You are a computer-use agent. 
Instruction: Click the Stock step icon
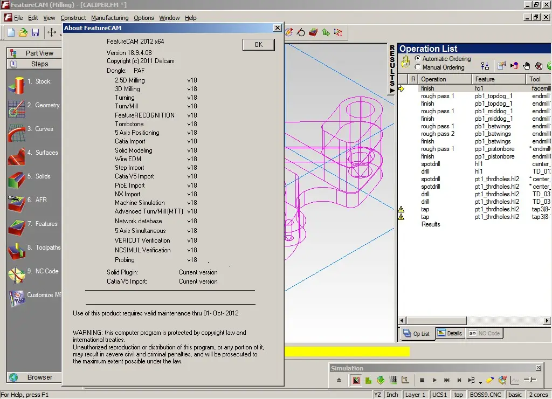pyautogui.click(x=16, y=86)
